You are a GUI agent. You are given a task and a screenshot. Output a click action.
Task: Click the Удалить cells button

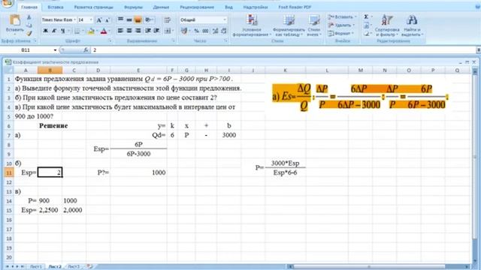pos(341,25)
